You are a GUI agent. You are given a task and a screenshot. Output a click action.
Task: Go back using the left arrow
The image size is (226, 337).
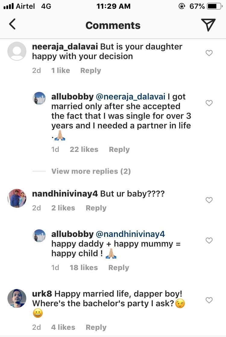(12, 24)
